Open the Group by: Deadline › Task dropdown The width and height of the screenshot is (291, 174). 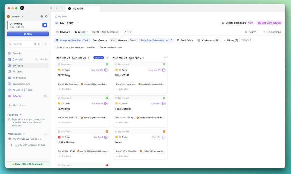tap(72, 40)
